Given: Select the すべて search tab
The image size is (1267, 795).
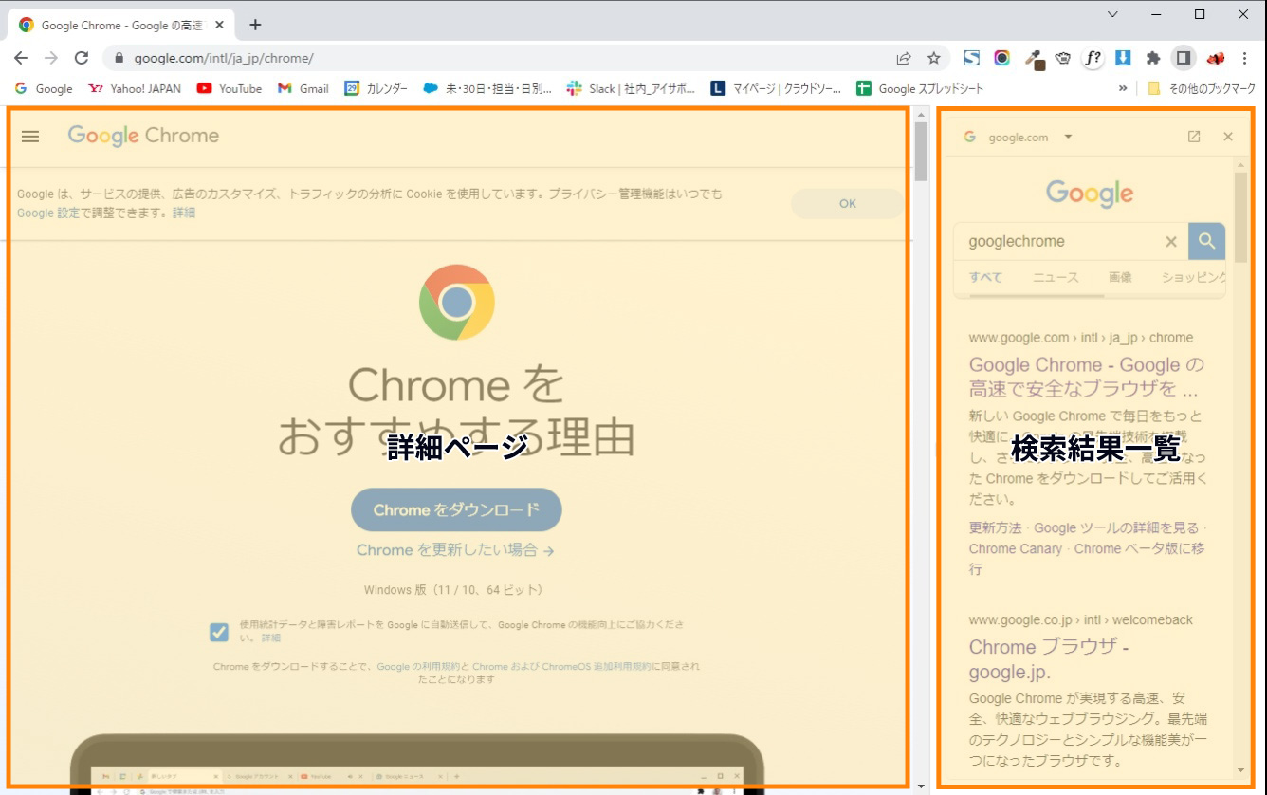Looking at the screenshot, I should coord(985,277).
